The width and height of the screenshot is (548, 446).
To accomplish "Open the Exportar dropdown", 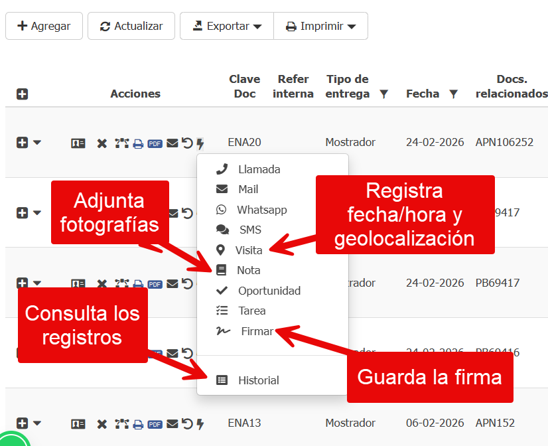I will pos(227,26).
